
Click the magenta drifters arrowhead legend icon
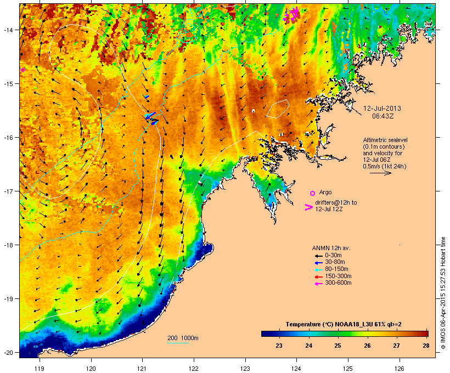308,207
